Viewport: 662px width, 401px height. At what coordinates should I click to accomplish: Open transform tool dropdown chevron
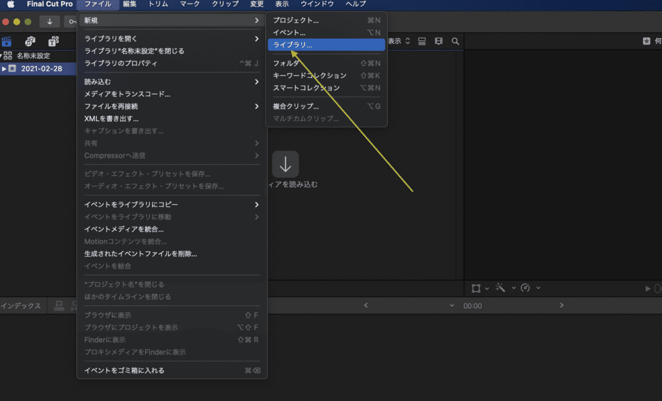point(487,288)
